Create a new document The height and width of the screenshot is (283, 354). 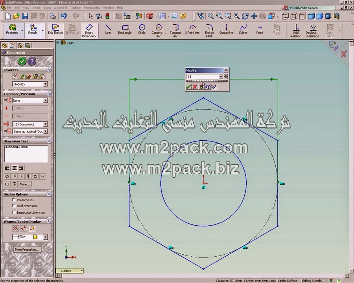pos(8,16)
